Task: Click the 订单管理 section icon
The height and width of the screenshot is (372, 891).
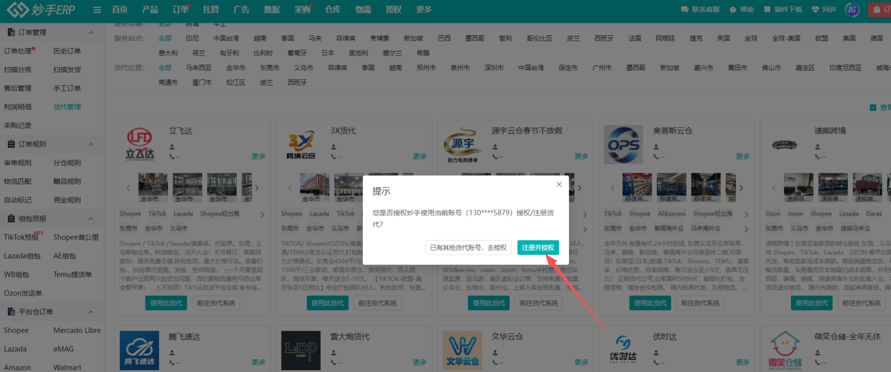Action: 11,32
